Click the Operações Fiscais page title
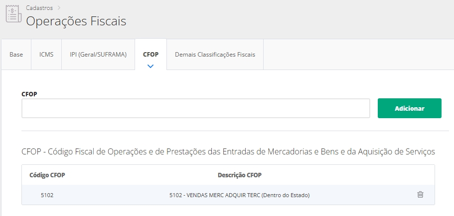 pyautogui.click(x=76, y=21)
